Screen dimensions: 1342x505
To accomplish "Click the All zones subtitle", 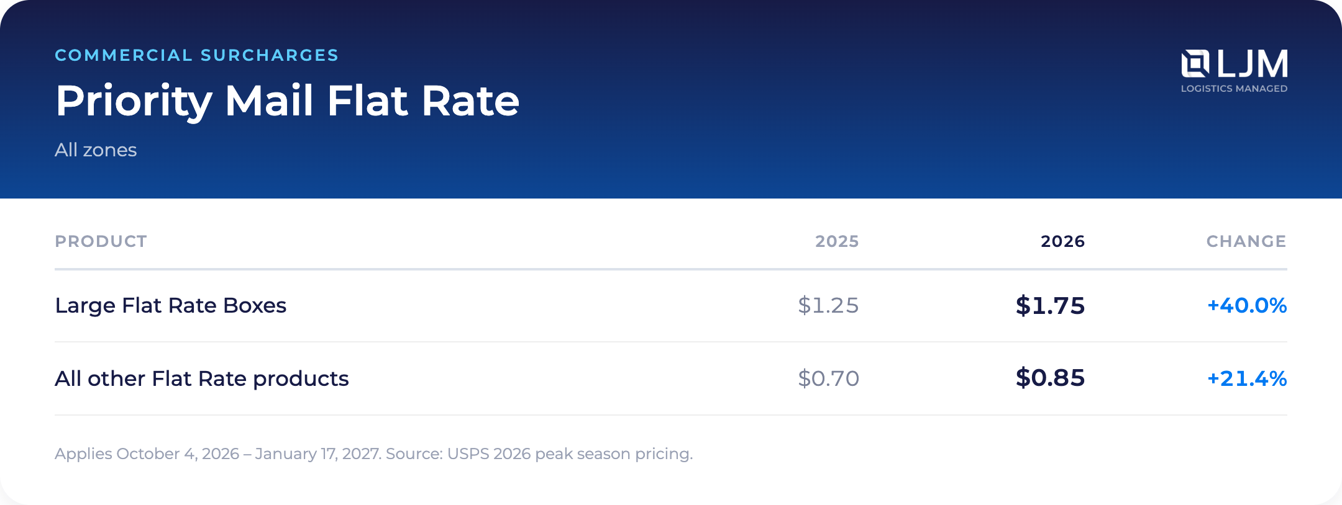I will pos(96,150).
